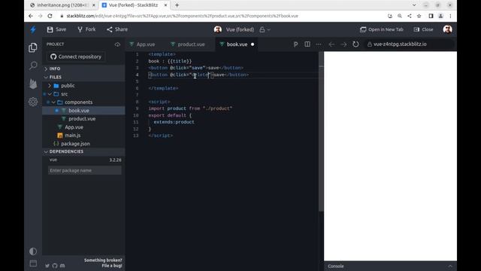Open StackBlitz home lightning logo
Screen dimensions: 481x271
(x=33, y=29)
